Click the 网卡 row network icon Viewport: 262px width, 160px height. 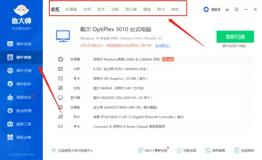pyautogui.click(x=61, y=117)
